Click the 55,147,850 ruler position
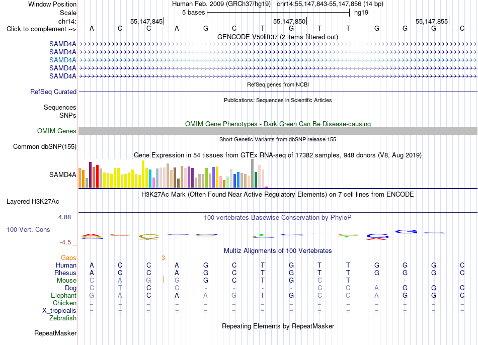 289,21
